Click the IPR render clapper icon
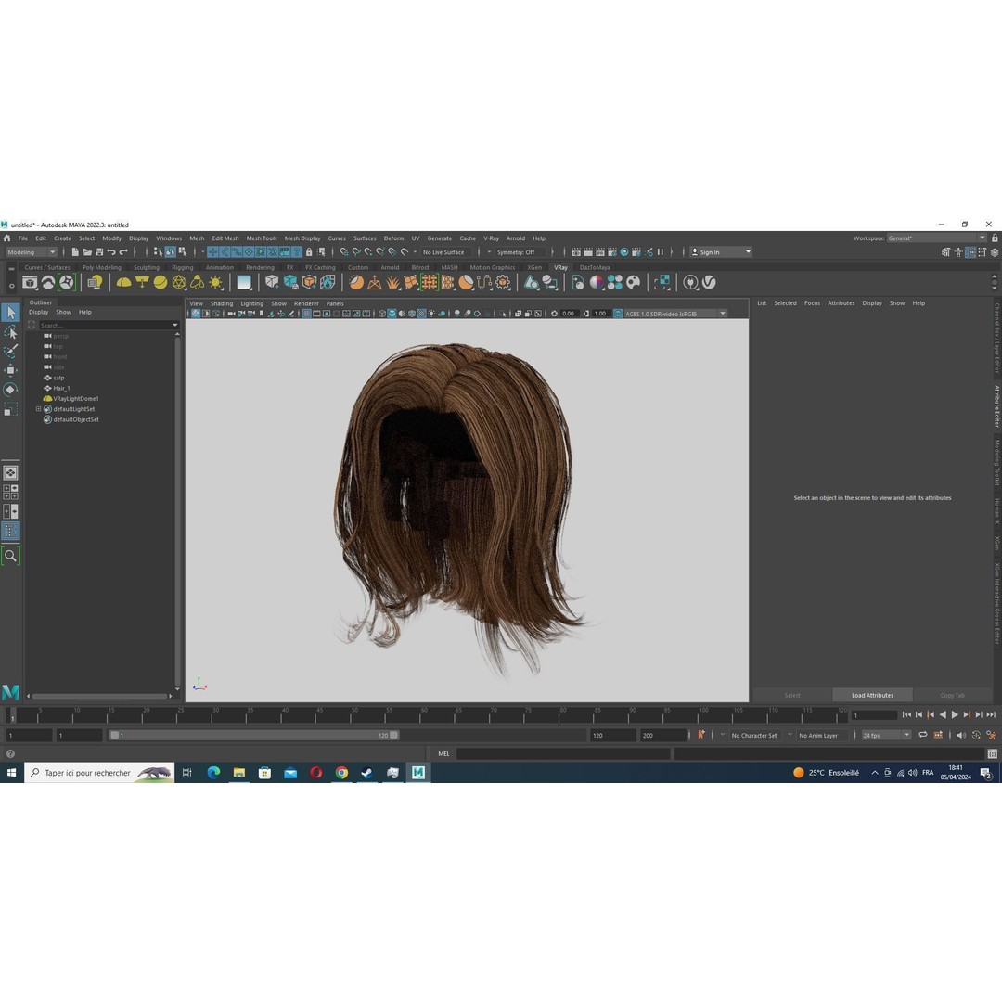The height and width of the screenshot is (1002, 1002). 600,252
